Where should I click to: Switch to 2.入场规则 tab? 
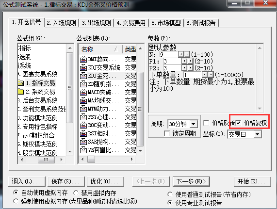[x=61, y=23]
